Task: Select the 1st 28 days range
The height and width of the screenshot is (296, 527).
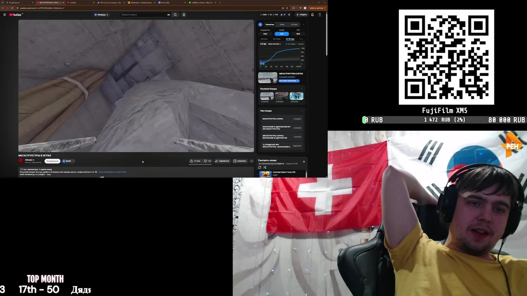Action: 290,39
